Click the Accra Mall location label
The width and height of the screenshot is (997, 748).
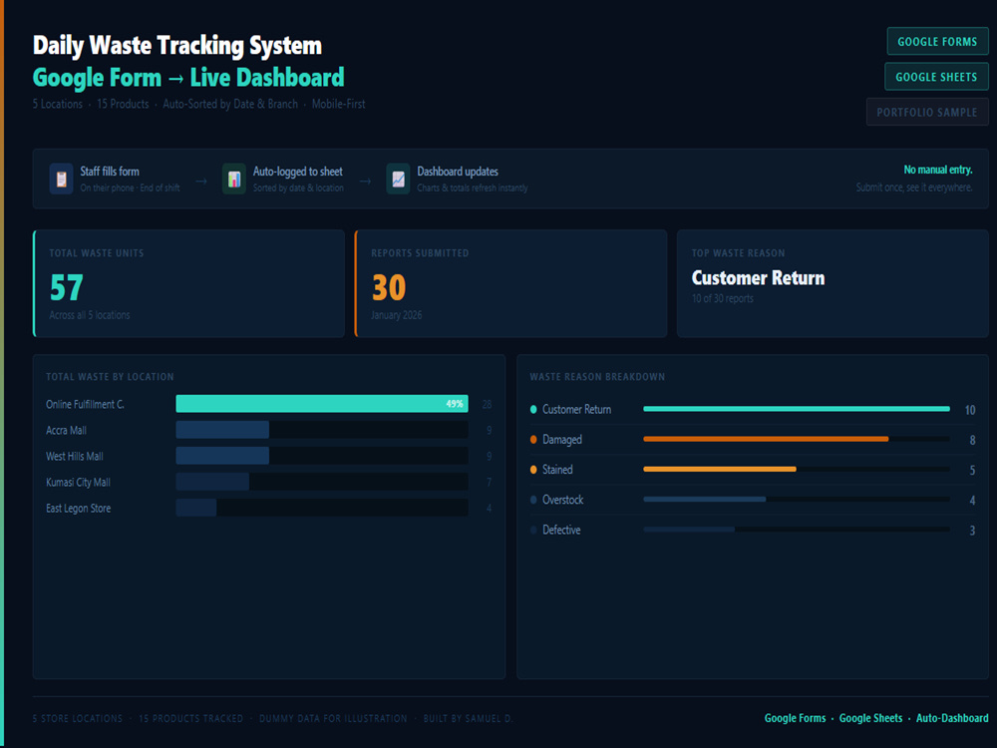[66, 431]
